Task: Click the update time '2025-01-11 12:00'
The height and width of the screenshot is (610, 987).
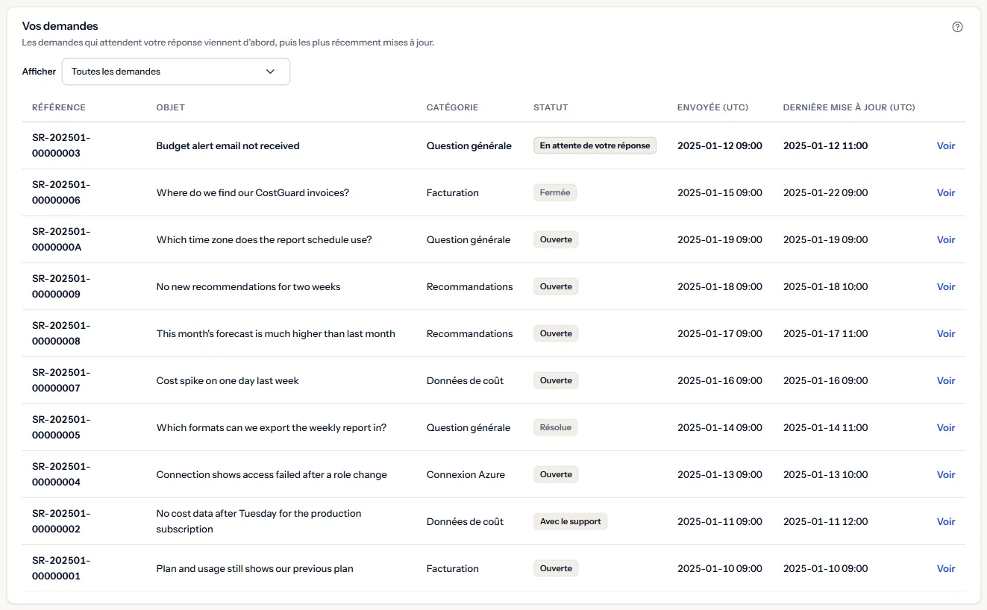Action: tap(826, 522)
